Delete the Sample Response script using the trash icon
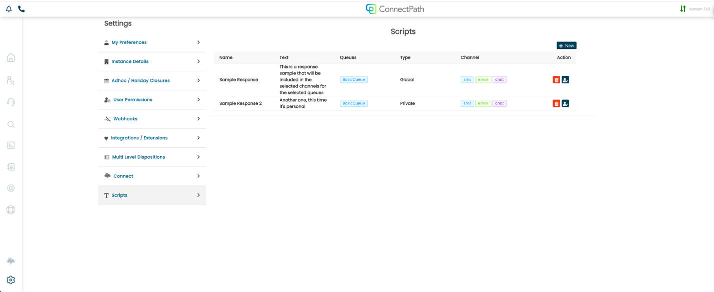 (x=556, y=79)
